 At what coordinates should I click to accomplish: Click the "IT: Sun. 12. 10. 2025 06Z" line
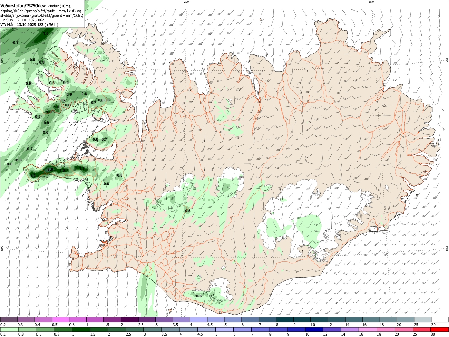click(x=22, y=20)
